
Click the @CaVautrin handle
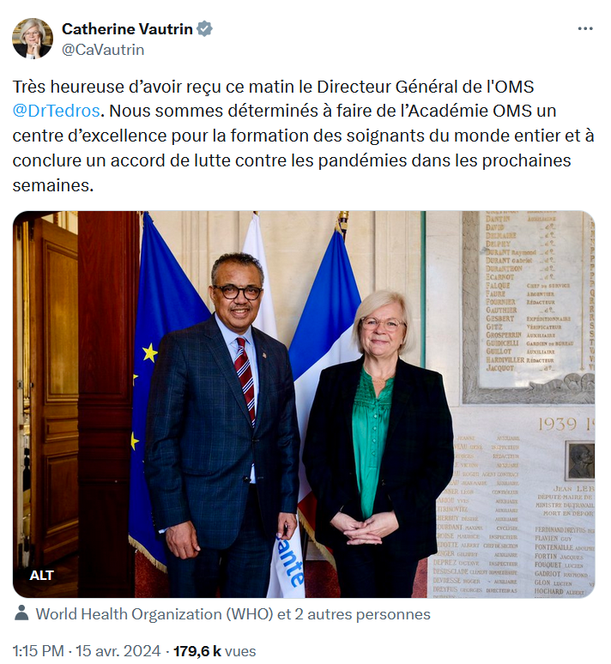coord(103,50)
